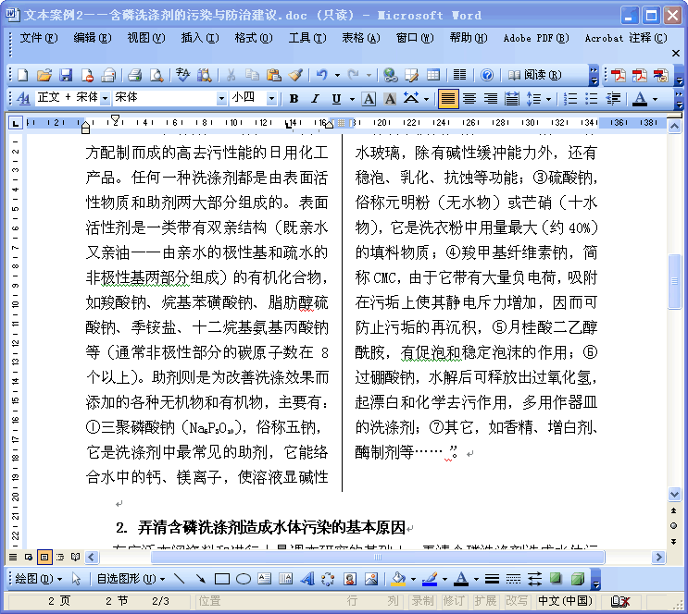Select the Format Painter brush
The width and height of the screenshot is (688, 614).
(294, 75)
